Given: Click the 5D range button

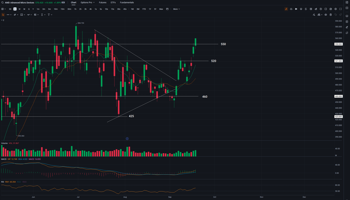Looking at the screenshot, I should [10, 9].
